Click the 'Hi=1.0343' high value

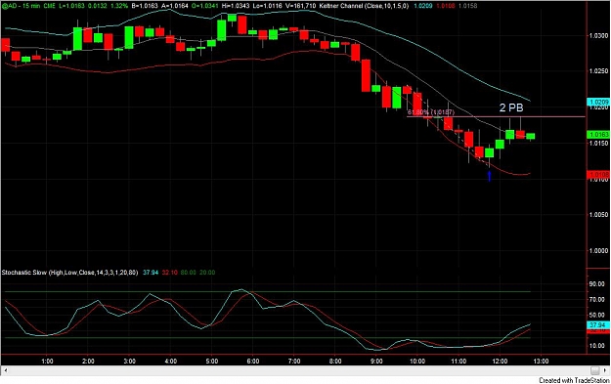[x=237, y=6]
